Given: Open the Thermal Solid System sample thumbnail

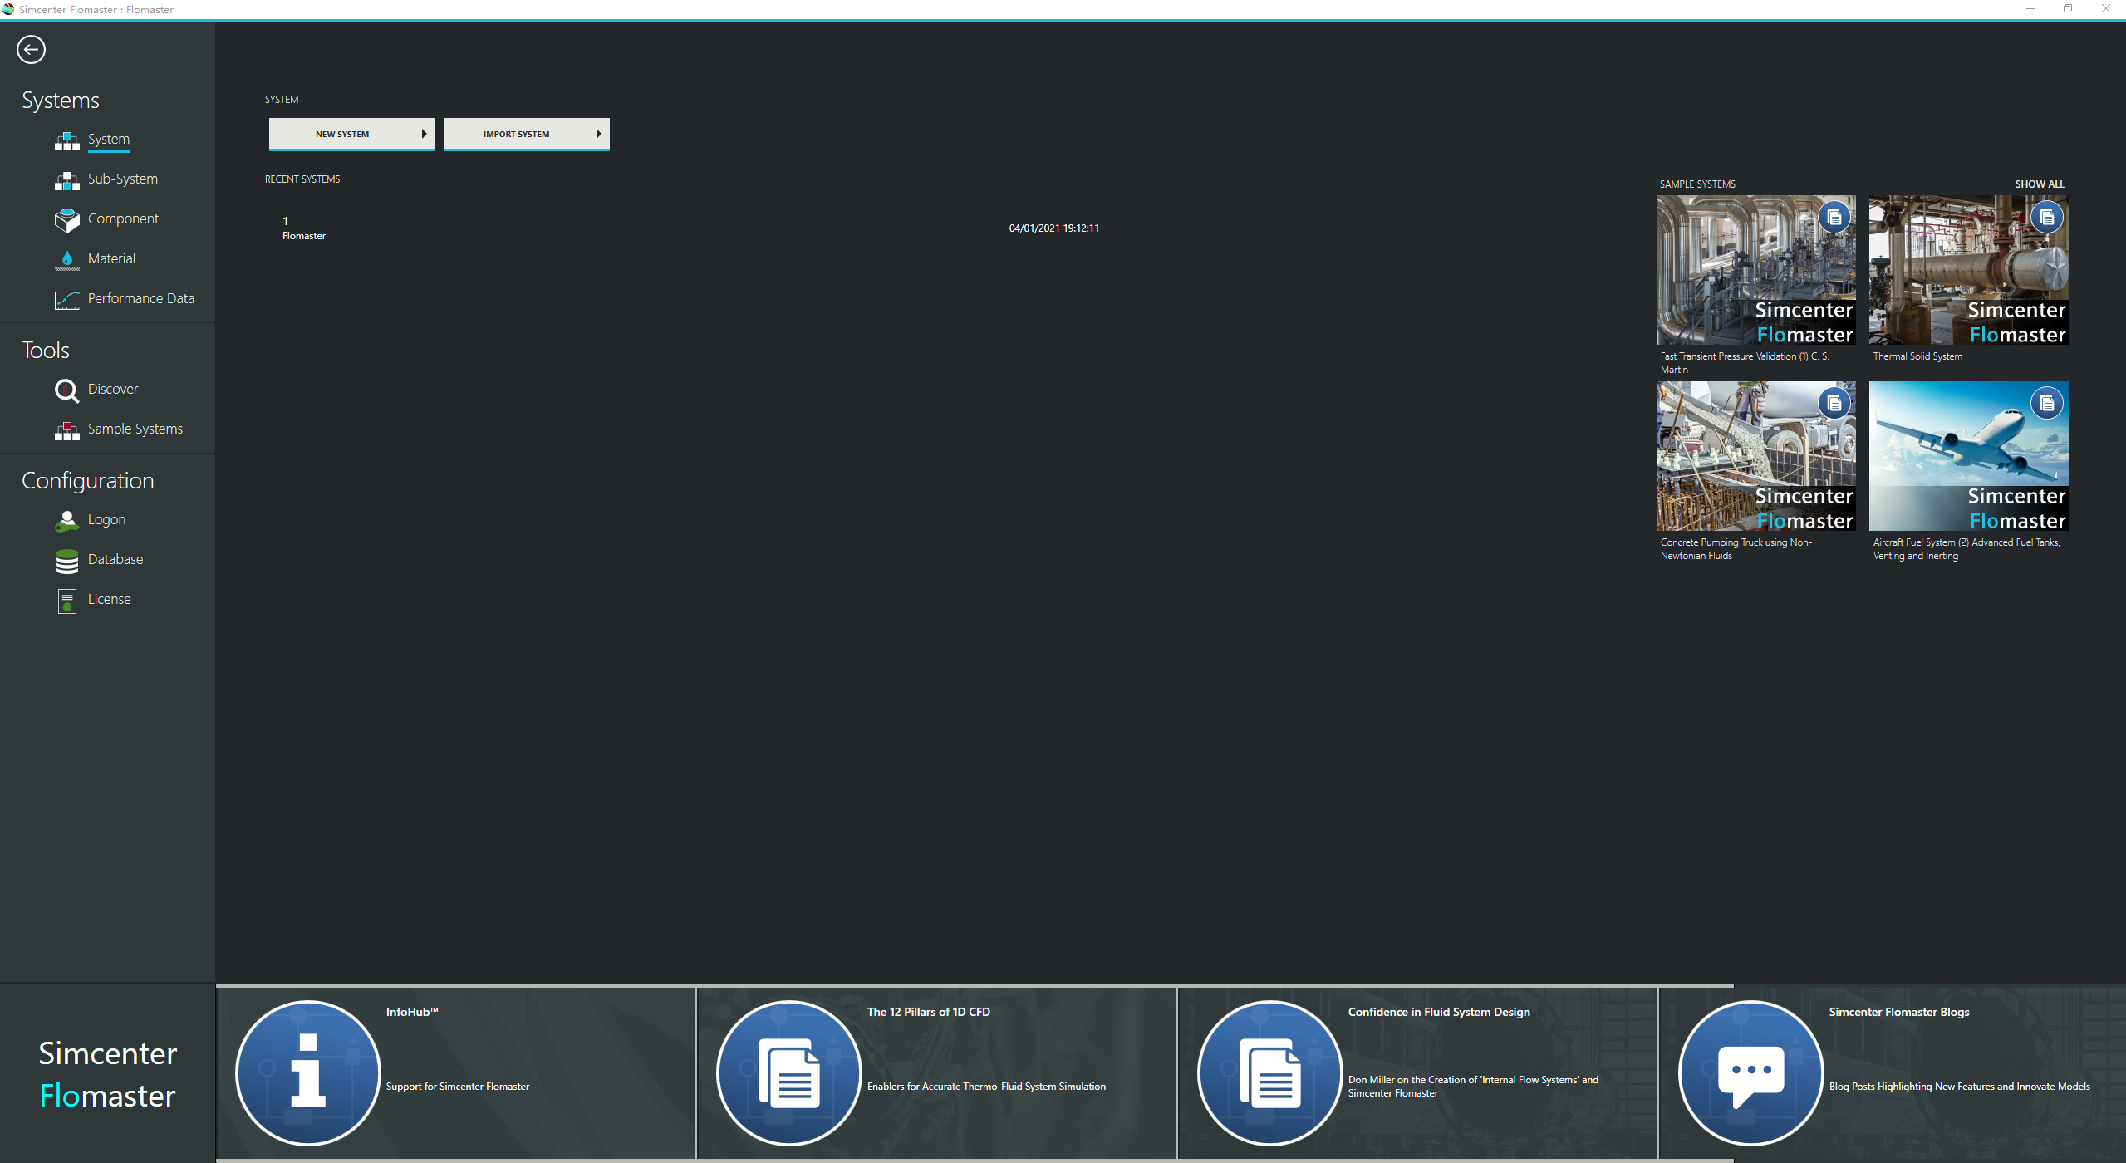Looking at the screenshot, I should [x=1967, y=270].
